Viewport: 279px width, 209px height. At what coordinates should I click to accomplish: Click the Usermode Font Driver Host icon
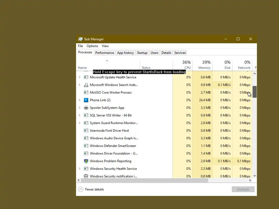point(86,131)
